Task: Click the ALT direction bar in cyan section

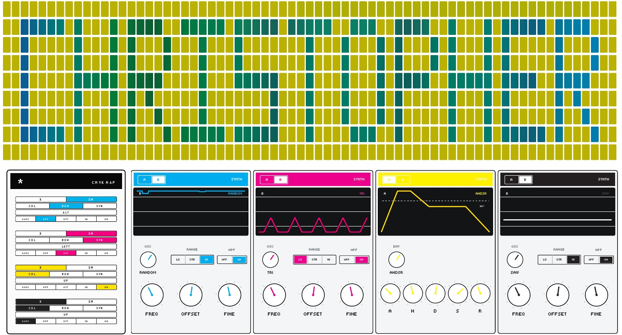Action: point(66,212)
